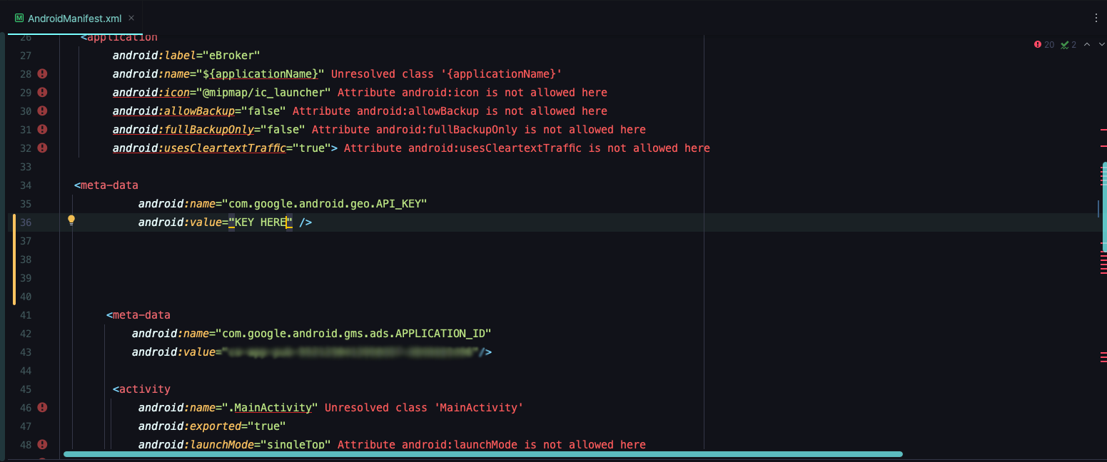Click the vertical scrollbar thumb

pos(1104,207)
